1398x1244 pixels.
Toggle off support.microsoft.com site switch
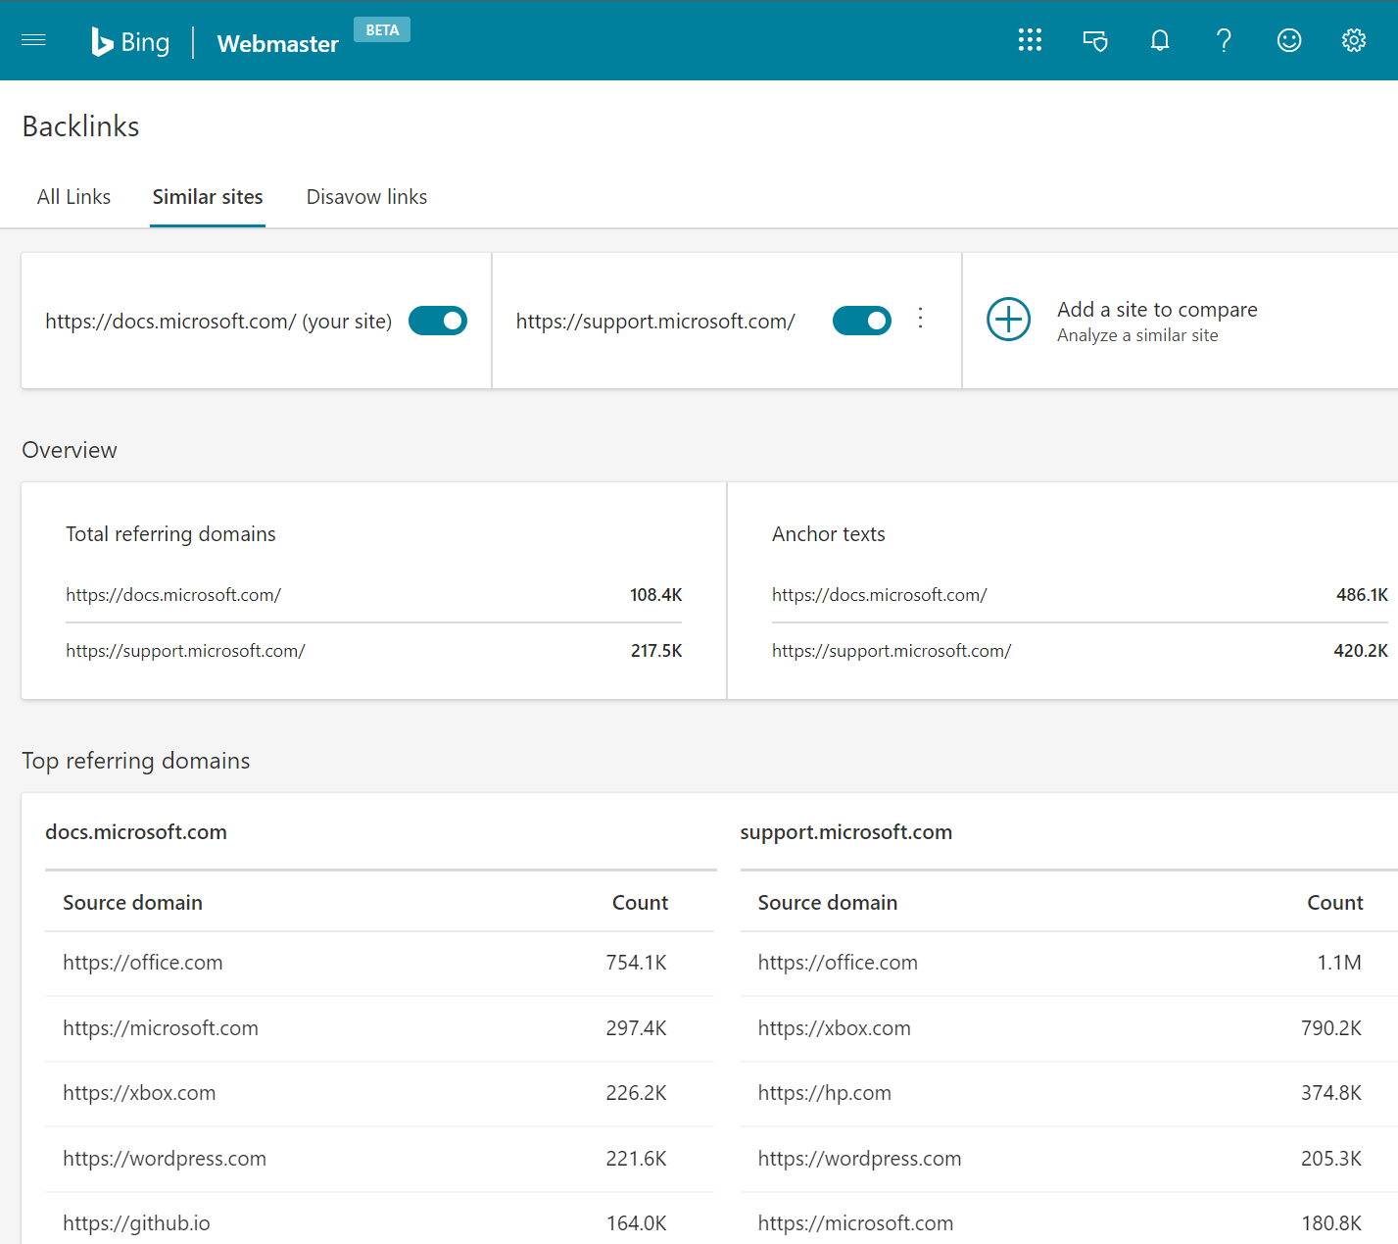pyautogui.click(x=862, y=321)
